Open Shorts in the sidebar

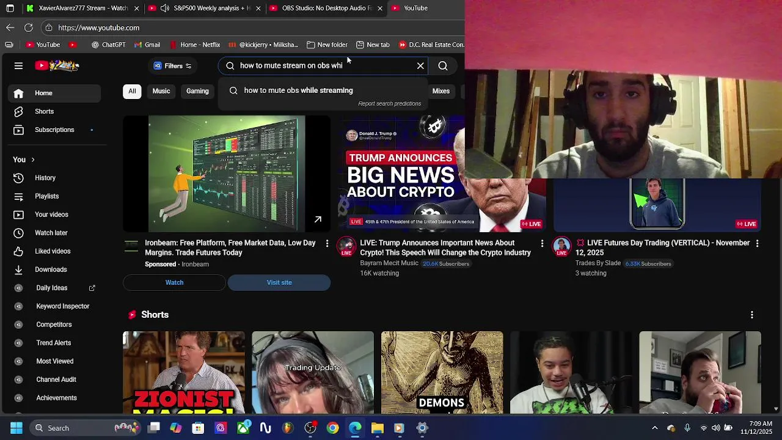click(54, 111)
